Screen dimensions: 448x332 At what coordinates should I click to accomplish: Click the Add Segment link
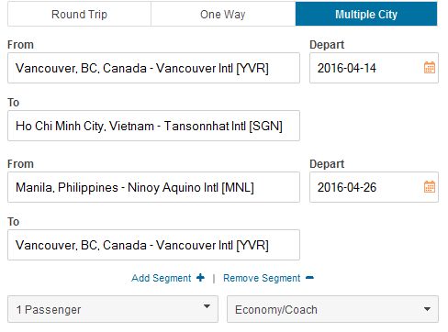[x=162, y=278]
